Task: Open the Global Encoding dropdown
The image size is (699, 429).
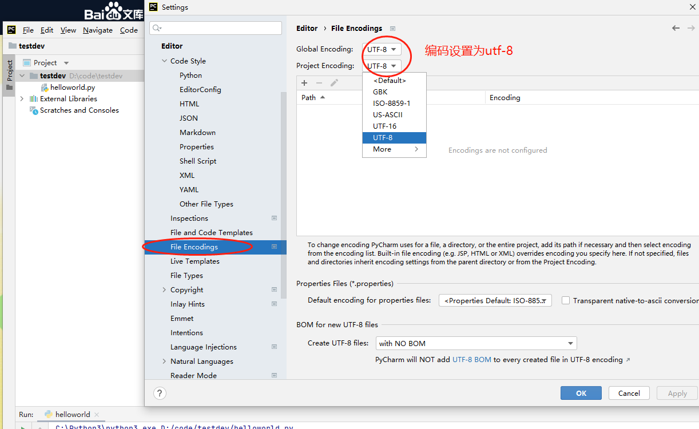Action: 382,49
